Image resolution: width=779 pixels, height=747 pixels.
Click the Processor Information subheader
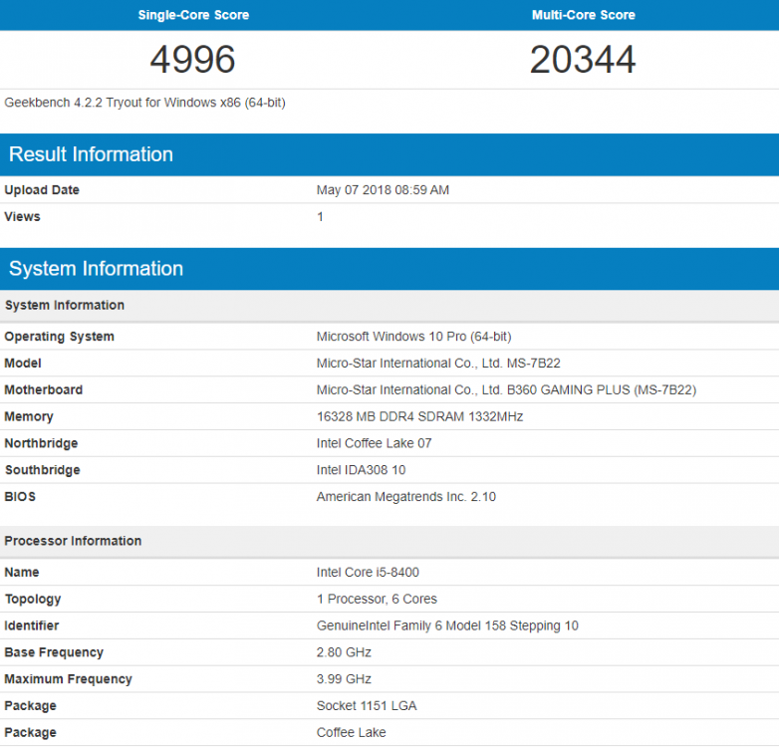tap(73, 541)
